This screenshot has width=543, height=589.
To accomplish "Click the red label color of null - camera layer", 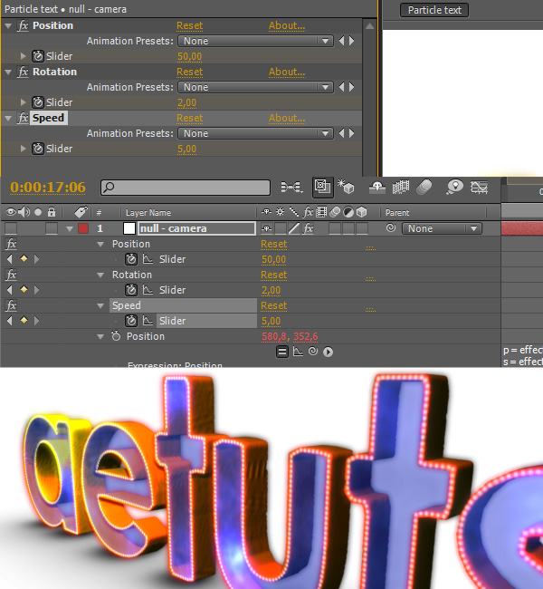I will click(83, 228).
